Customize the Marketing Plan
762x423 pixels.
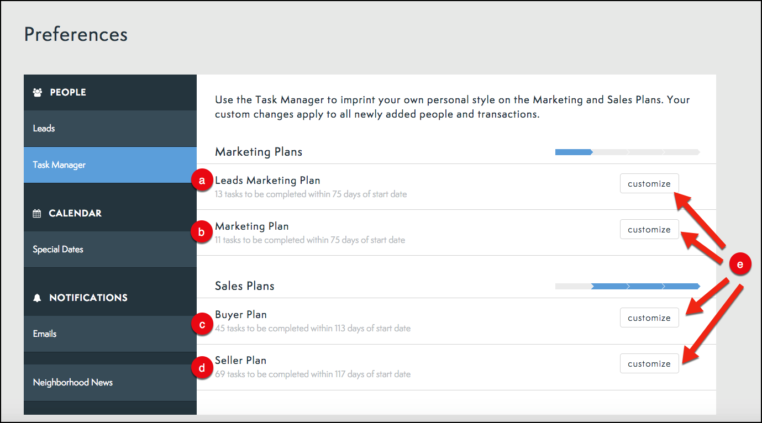tap(649, 230)
